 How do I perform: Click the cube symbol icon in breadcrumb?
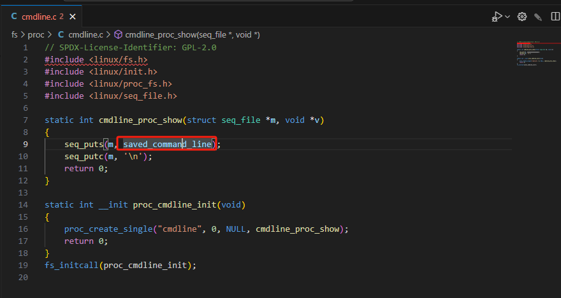118,34
